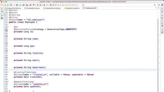The width and height of the screenshot is (164, 92).
Task: Click the Next Annotation icon
Action: coord(64,5)
